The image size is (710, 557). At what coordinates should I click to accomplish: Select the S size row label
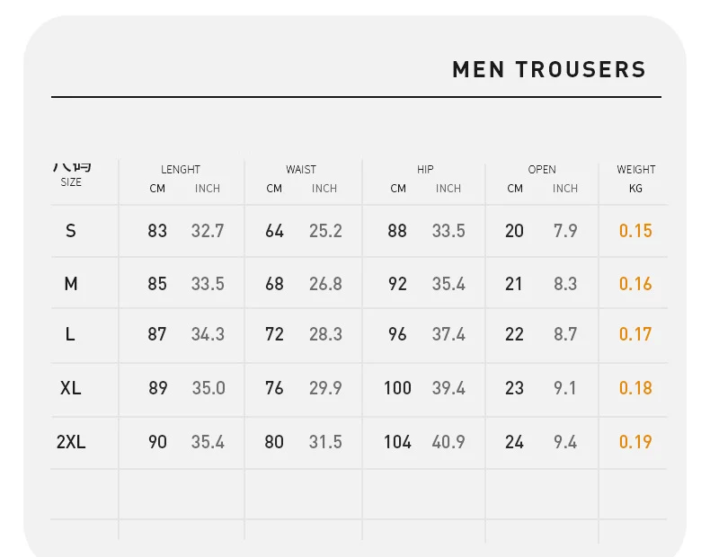tap(71, 231)
